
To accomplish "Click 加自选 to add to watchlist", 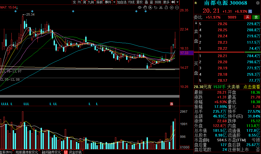I will click(122, 2).
